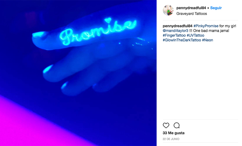Open the #PinkyPromise hashtag
242x146 pixels.
click(206, 26)
